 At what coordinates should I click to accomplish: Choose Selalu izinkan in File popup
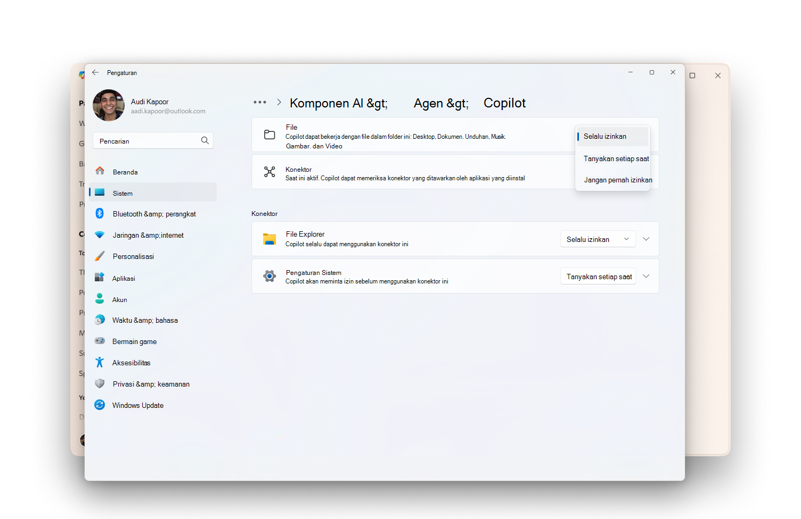tap(612, 137)
